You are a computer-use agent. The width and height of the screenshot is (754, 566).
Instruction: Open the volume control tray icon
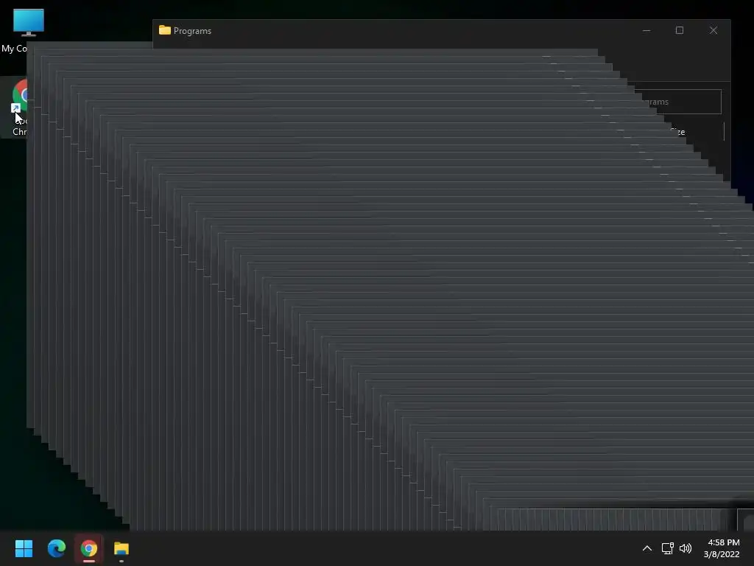686,548
